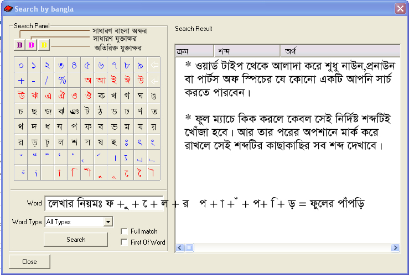Select the purple B normal Bangla letters button
409x275 pixels.
19,45
